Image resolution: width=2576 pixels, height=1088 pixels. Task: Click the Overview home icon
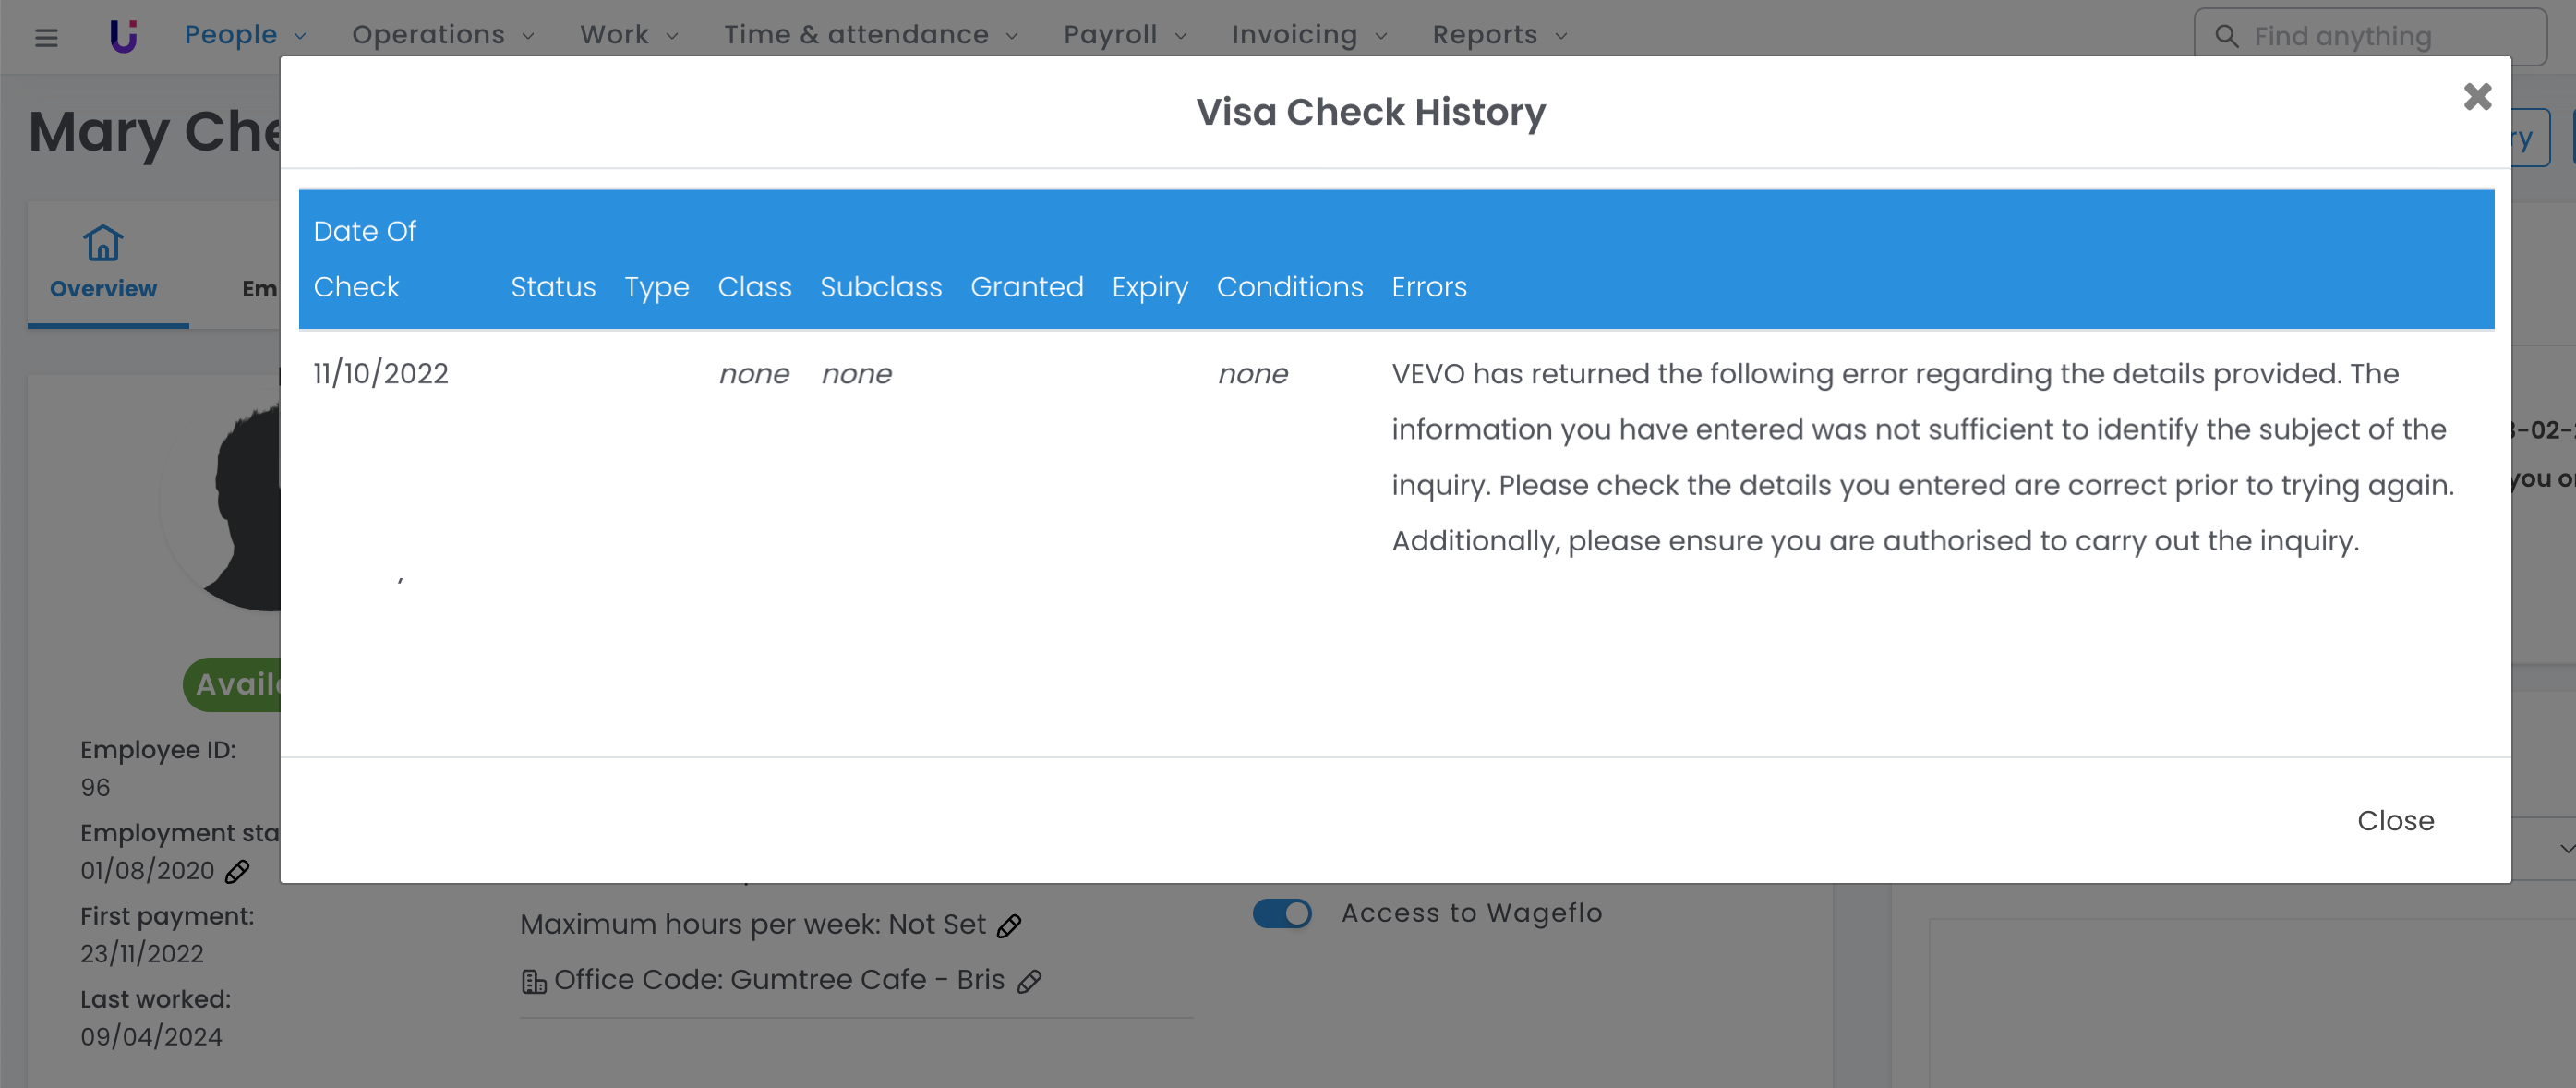click(103, 243)
